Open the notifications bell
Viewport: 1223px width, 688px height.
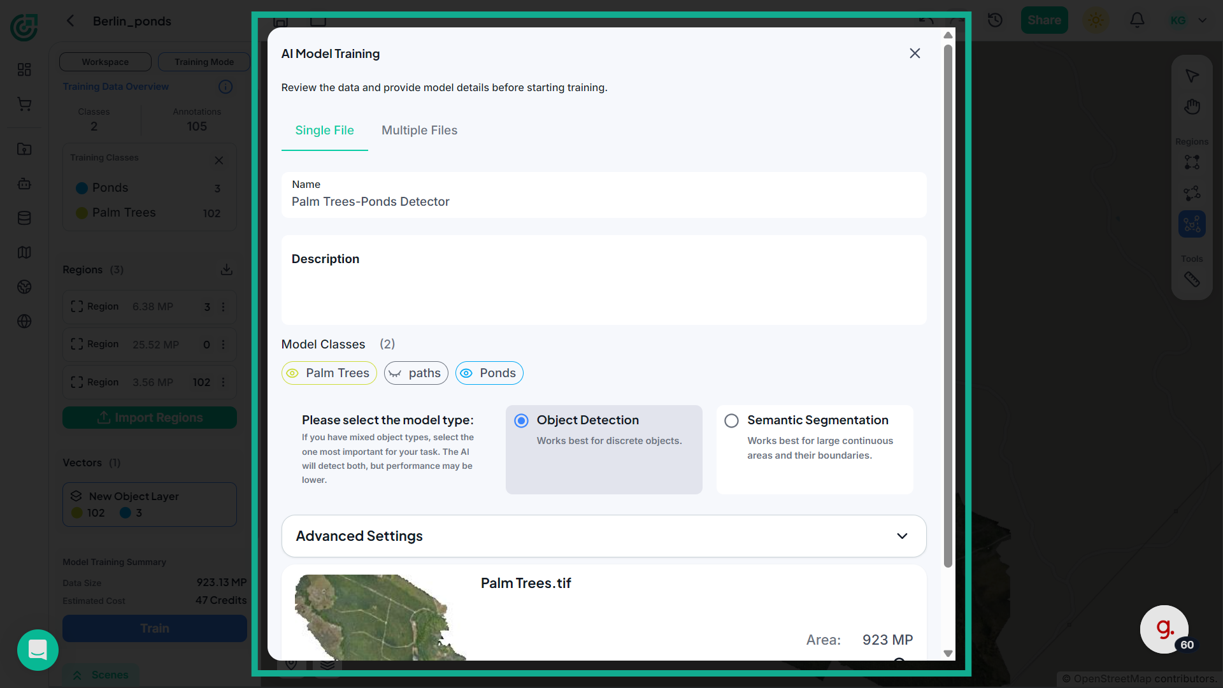coord(1137,20)
